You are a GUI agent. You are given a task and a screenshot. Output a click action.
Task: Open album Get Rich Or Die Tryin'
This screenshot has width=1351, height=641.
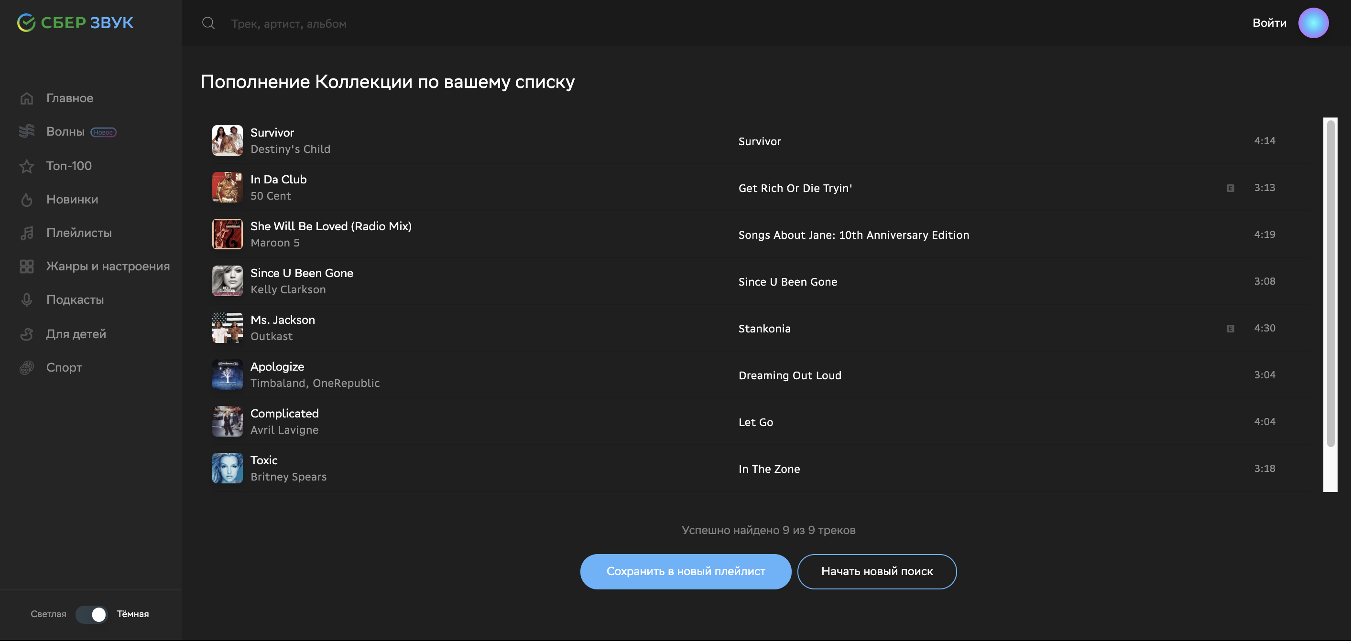[x=795, y=188]
